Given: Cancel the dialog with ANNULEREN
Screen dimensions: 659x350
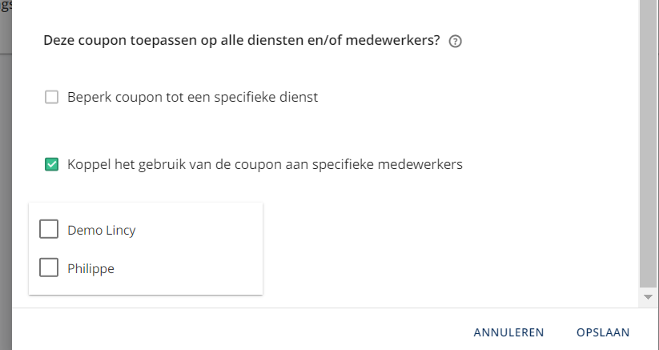Looking at the screenshot, I should (x=508, y=332).
